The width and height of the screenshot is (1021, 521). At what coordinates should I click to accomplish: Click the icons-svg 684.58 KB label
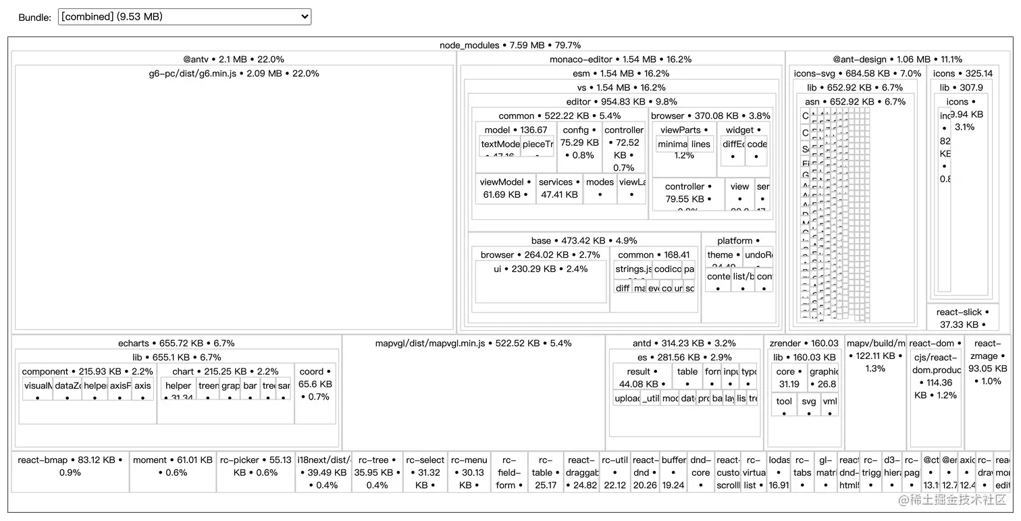click(858, 74)
